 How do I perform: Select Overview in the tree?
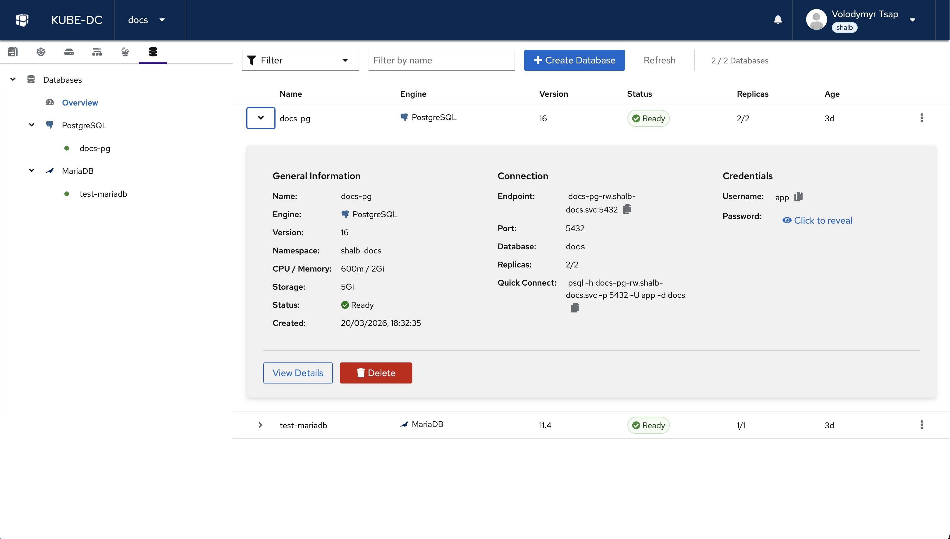click(x=80, y=103)
